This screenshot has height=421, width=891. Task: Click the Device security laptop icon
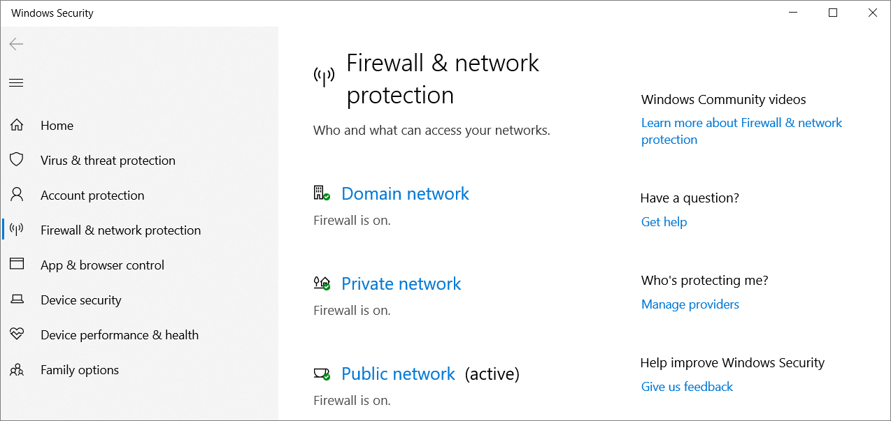[x=17, y=300]
